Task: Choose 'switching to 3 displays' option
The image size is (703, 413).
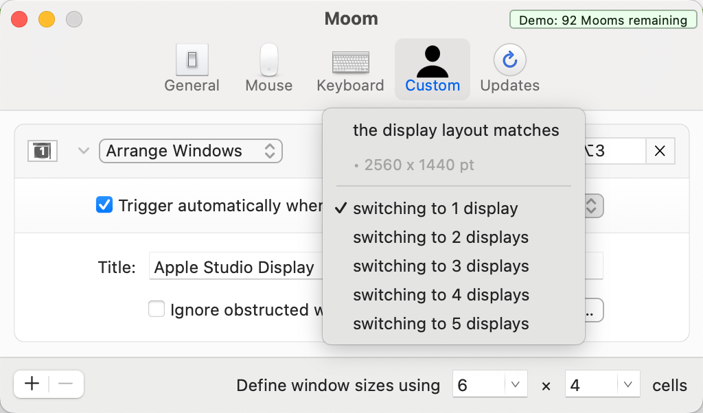Action: (454, 265)
